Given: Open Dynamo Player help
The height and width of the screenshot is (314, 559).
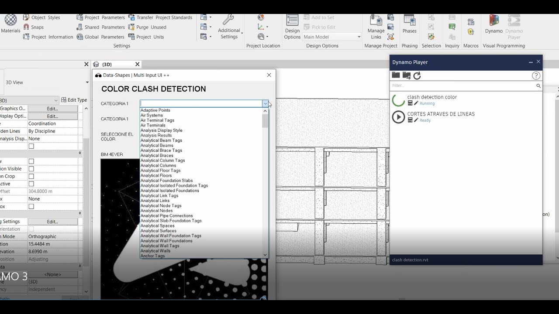Looking at the screenshot, I should (536, 75).
